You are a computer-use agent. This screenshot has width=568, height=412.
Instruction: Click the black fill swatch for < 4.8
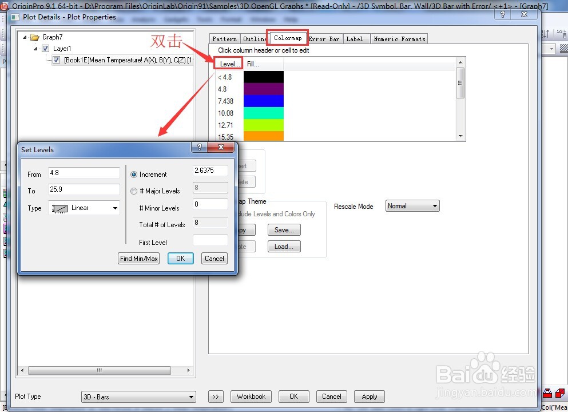coord(263,77)
